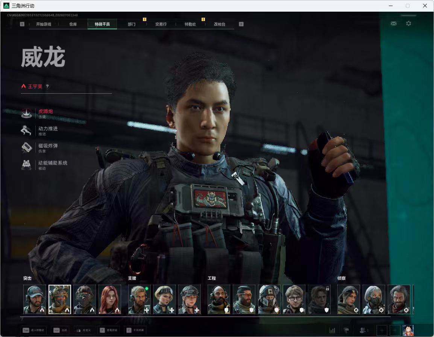This screenshot has height=337, width=434.
Task: Open the Luffy player avatar profile
Action: coord(408,330)
